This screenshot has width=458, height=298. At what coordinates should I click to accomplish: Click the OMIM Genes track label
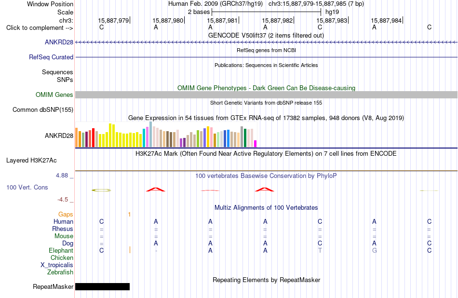coord(54,95)
